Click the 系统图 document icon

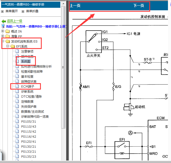[x=17, y=61]
